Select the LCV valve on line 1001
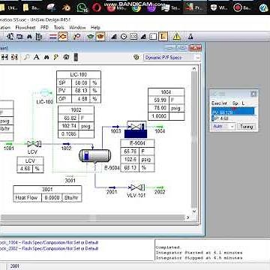Image resolution: width=270 pixels, height=270 pixels. pyautogui.click(x=34, y=143)
